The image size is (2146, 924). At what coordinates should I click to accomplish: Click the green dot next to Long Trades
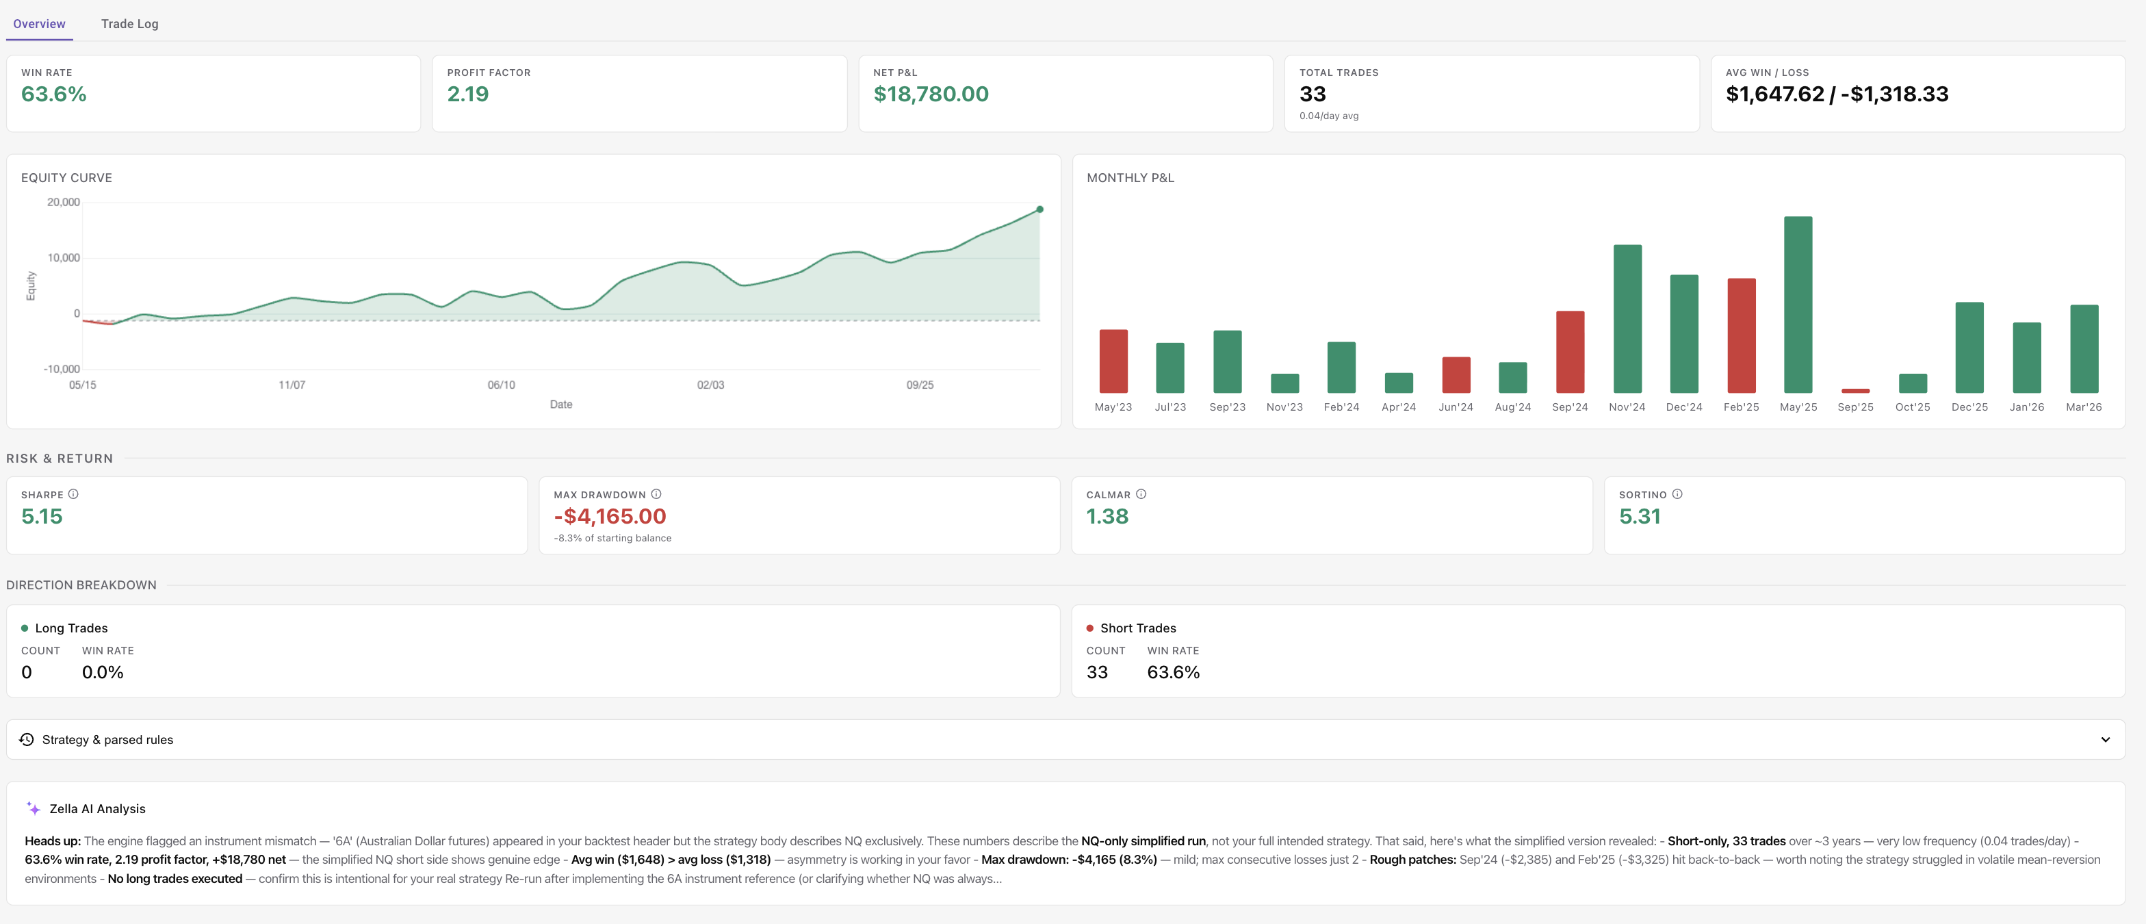click(24, 628)
